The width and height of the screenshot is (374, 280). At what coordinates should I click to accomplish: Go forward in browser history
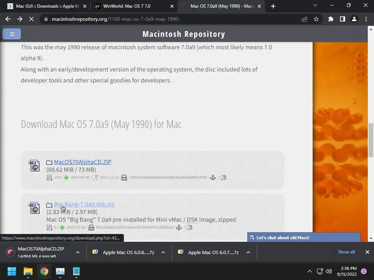[x=20, y=19]
